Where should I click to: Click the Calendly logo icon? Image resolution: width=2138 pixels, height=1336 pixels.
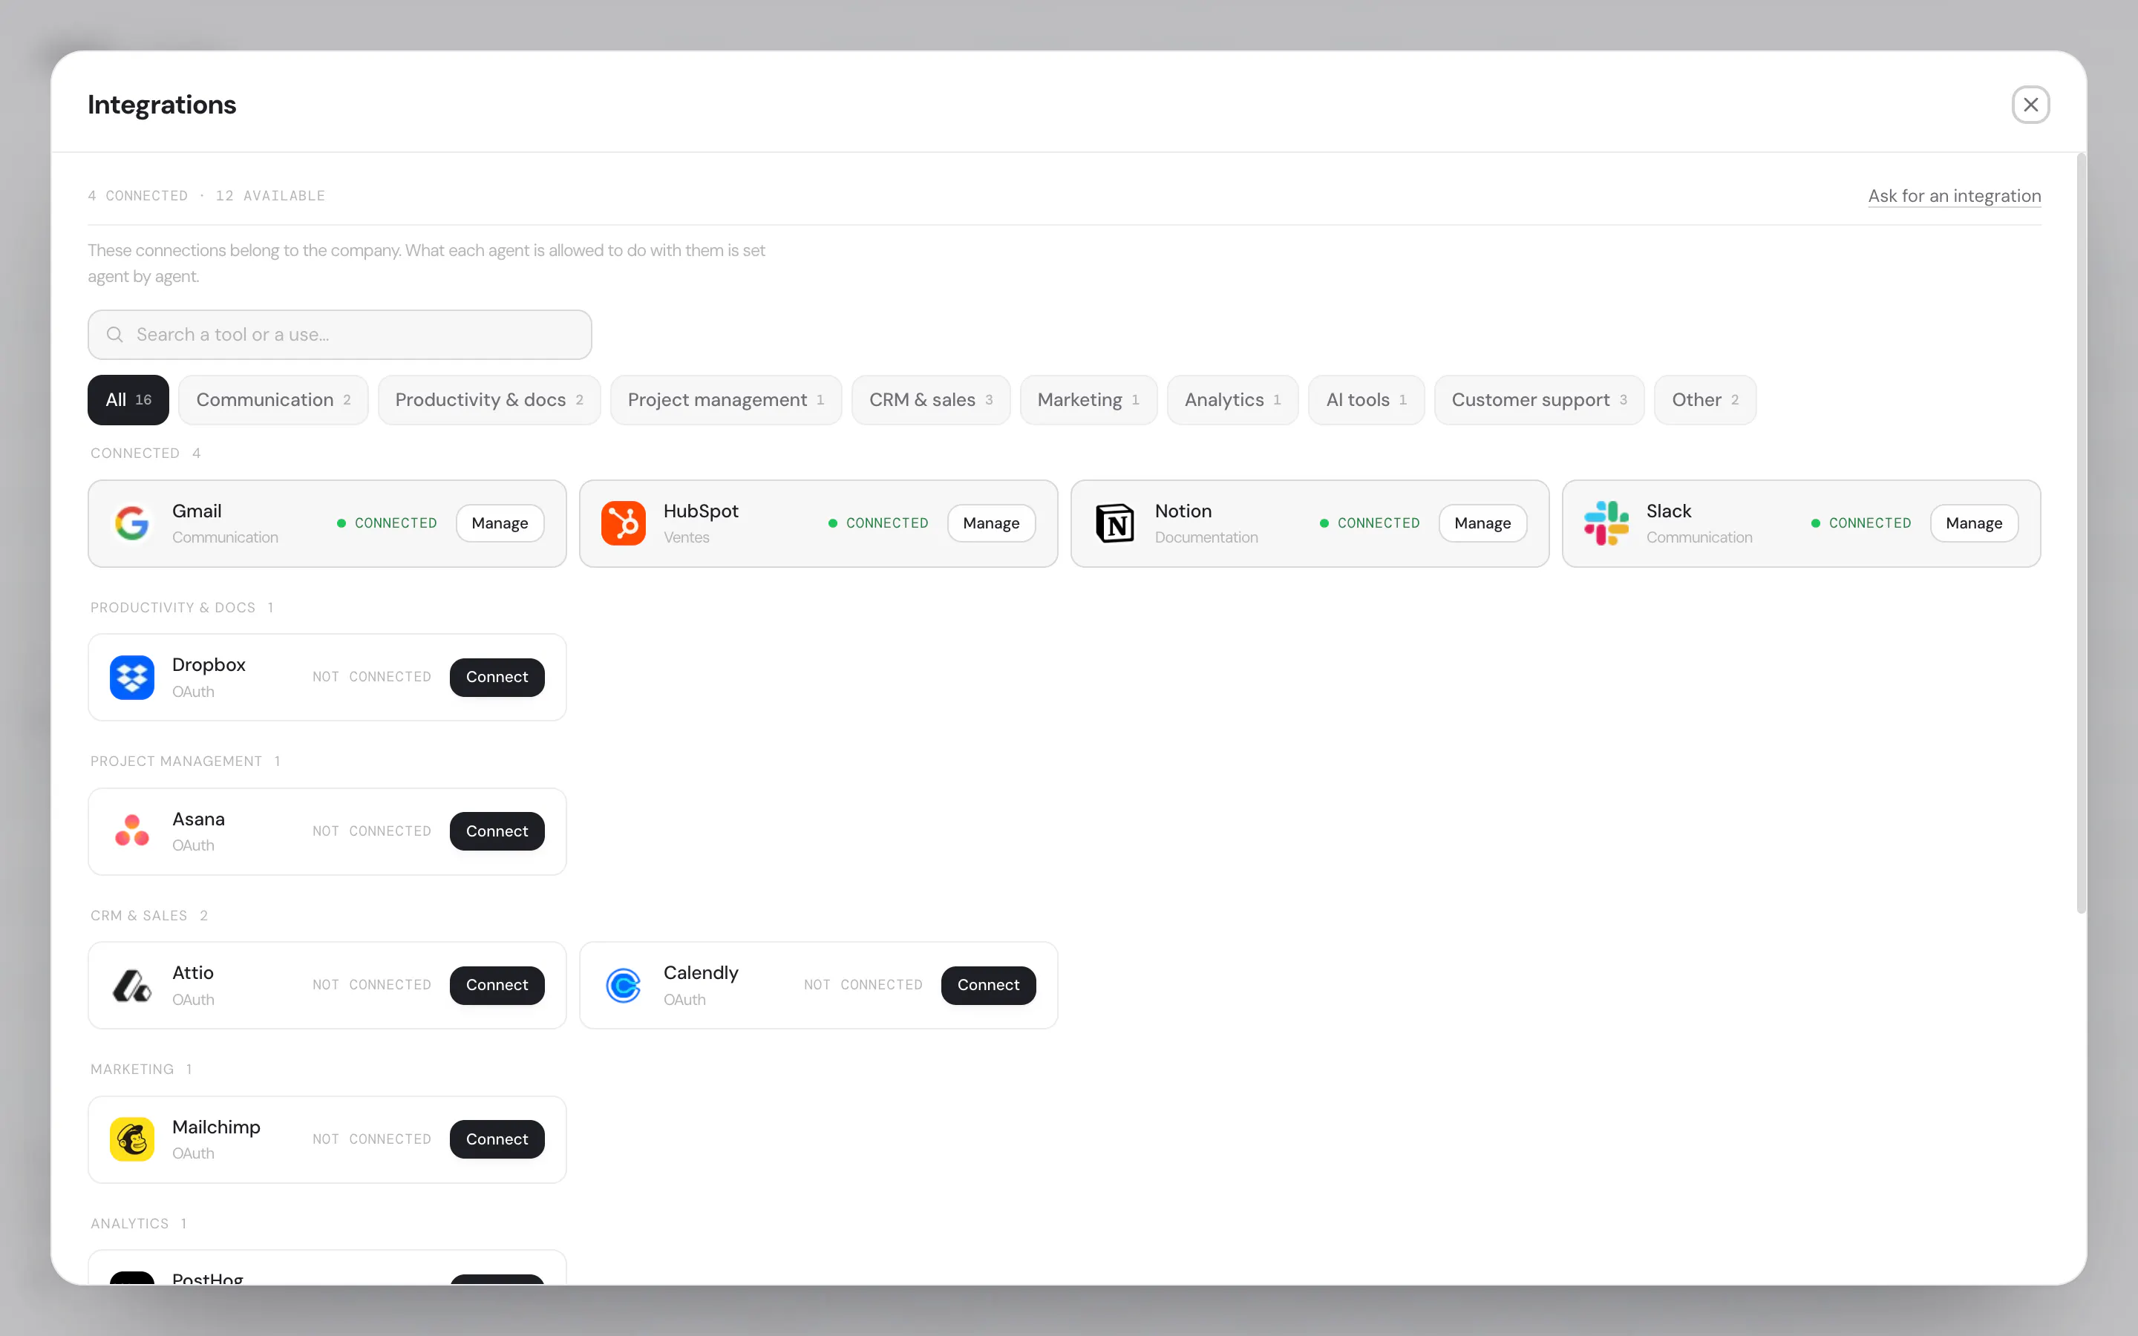[x=623, y=985]
